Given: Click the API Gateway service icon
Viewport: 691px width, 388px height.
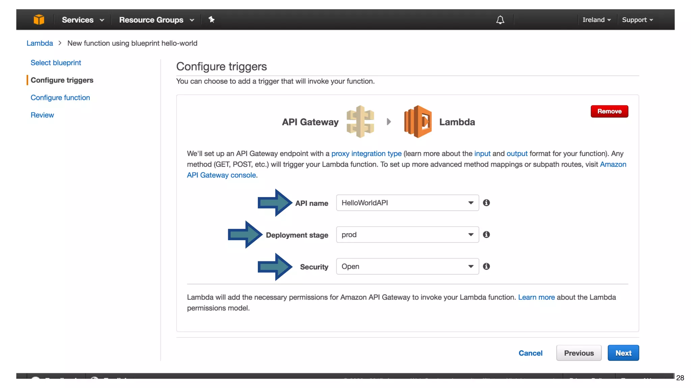Looking at the screenshot, I should [x=360, y=122].
